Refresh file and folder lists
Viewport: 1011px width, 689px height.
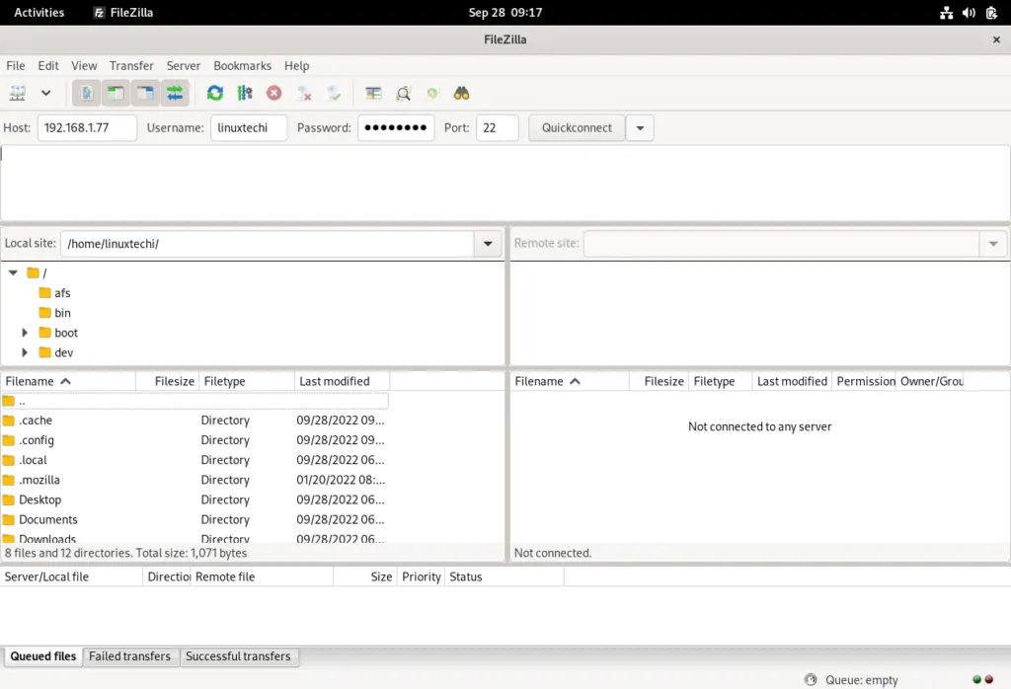click(214, 94)
